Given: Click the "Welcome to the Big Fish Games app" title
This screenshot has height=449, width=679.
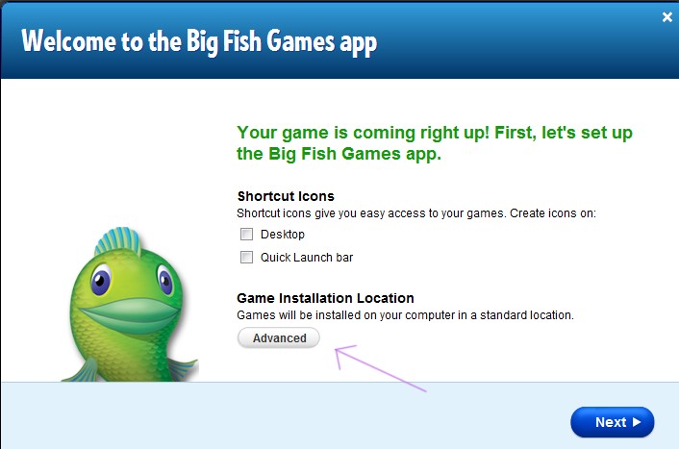Looking at the screenshot, I should (199, 42).
